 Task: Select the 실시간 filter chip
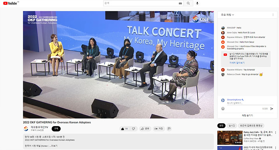(x=232, y=126)
